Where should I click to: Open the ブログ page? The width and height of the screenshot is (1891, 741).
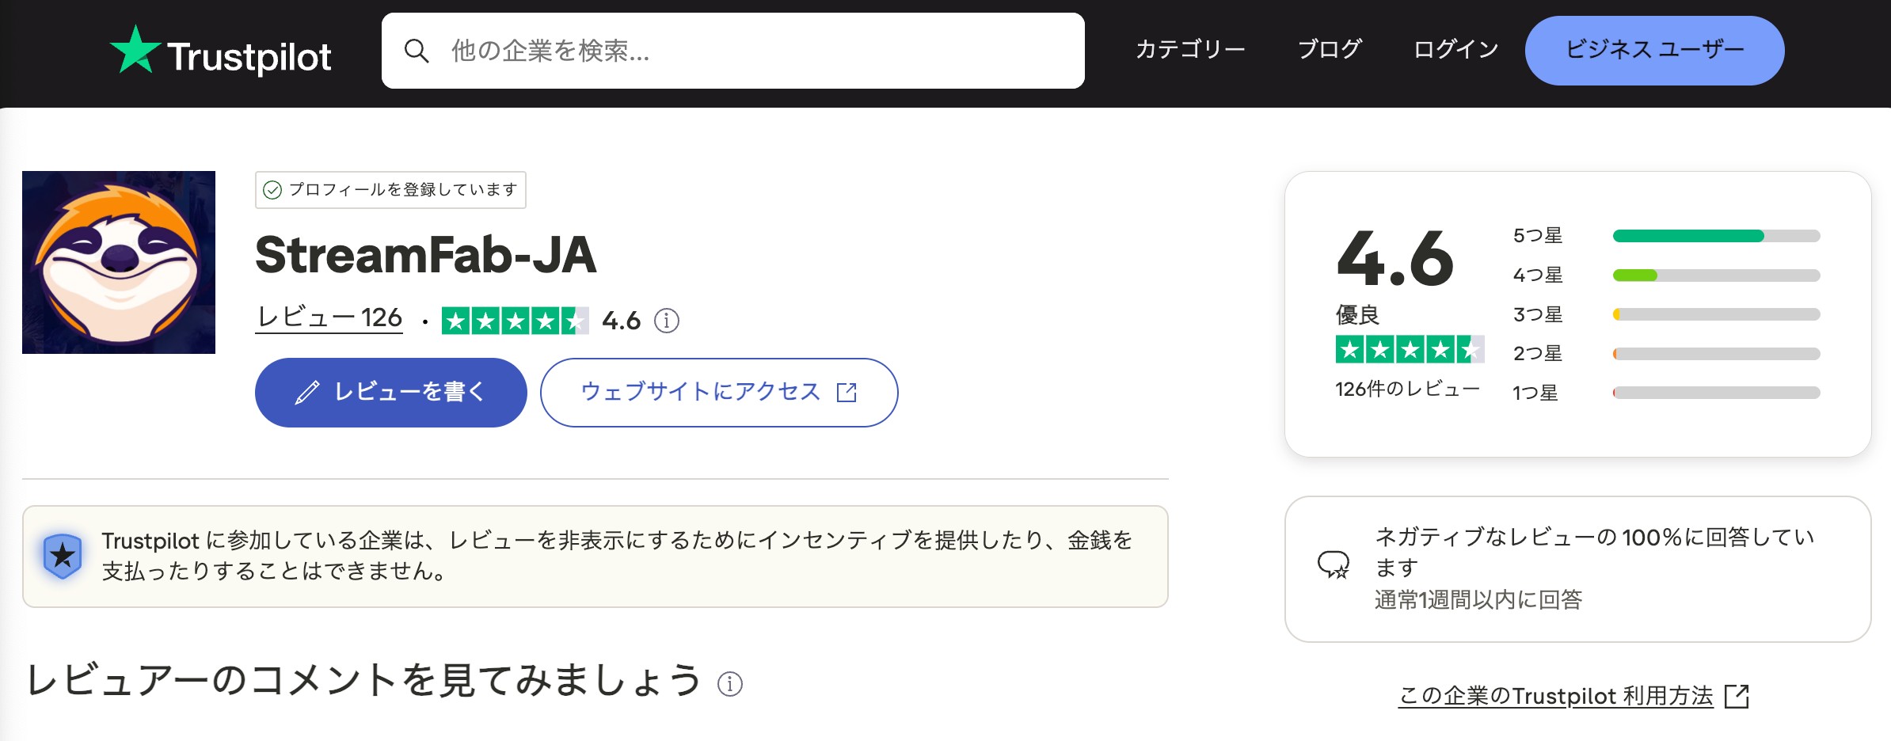click(x=1330, y=50)
